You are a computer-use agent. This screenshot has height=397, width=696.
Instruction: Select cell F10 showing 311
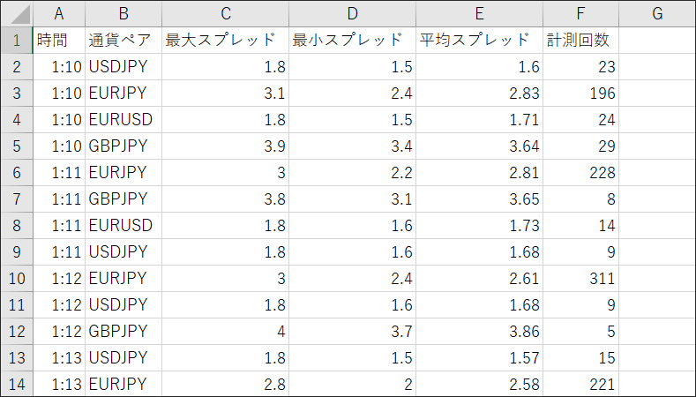pos(580,279)
